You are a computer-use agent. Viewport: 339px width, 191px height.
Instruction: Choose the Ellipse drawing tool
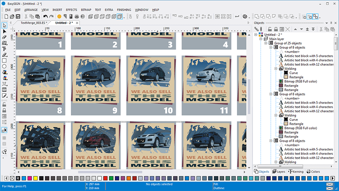[5, 67]
